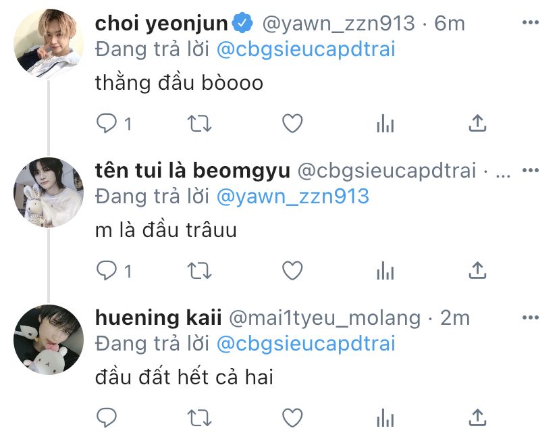Reply to beomgyu's 'm là đầu trâuu' tweet
Image resolution: width=559 pixels, height=439 pixels.
click(x=106, y=270)
